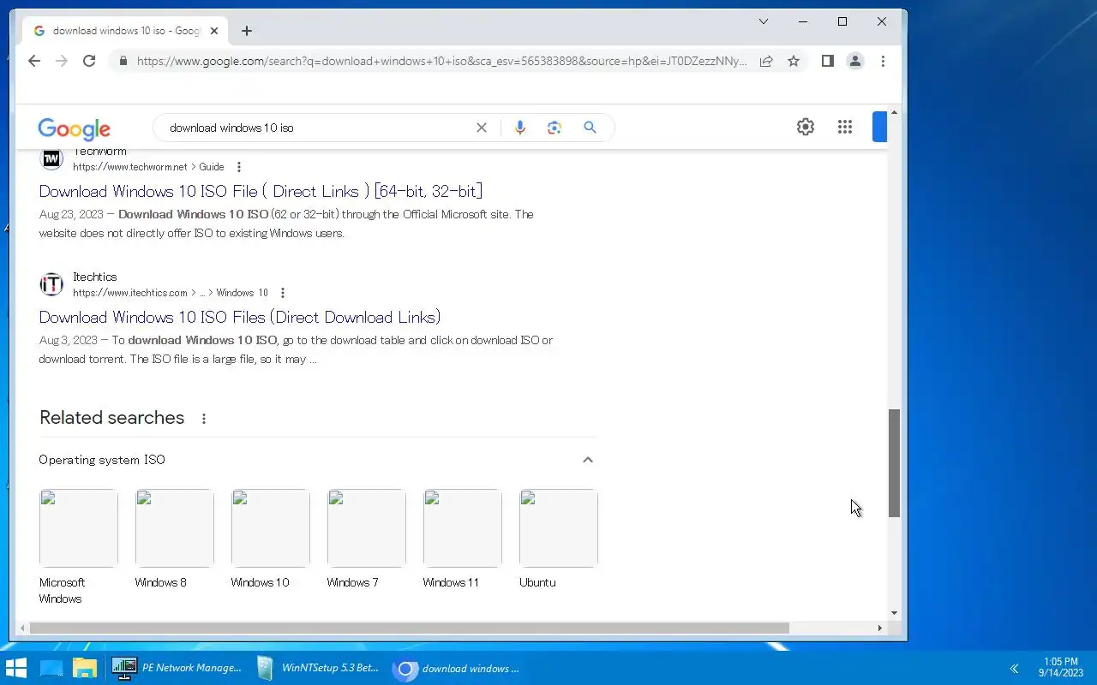
Task: Expand hidden system tray icons
Action: coord(1014,669)
